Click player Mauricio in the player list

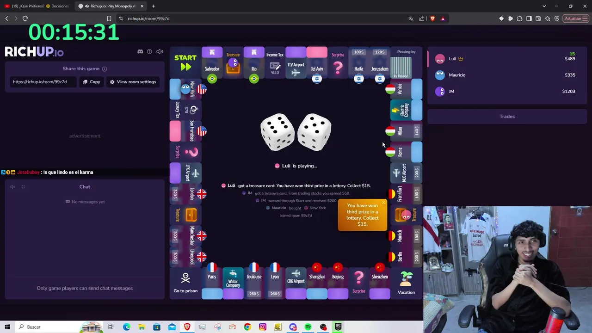pyautogui.click(x=507, y=75)
